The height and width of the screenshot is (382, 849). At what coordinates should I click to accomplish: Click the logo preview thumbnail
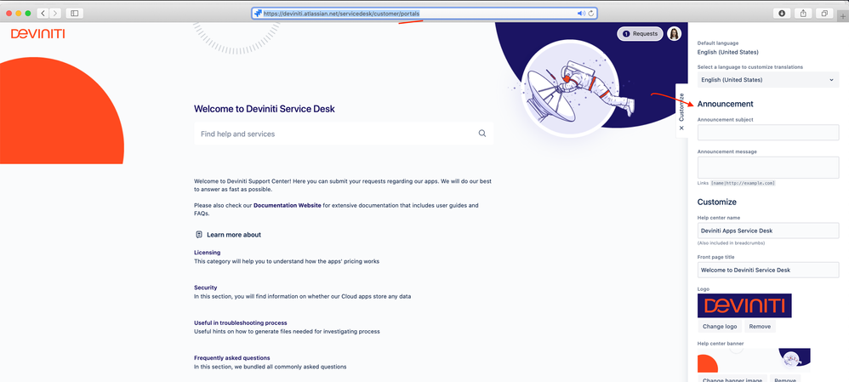click(x=744, y=305)
